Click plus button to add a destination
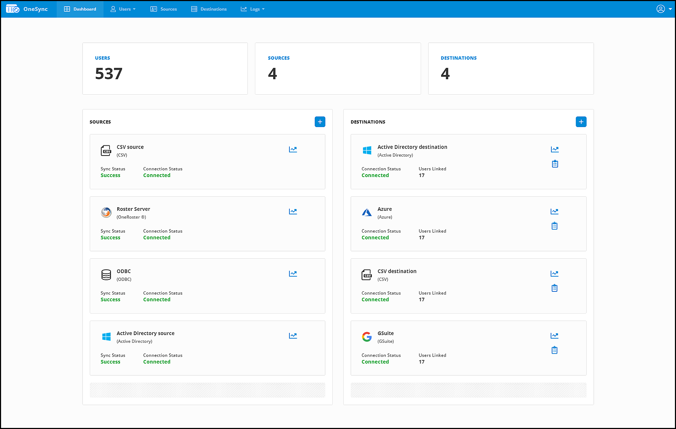 tap(581, 121)
